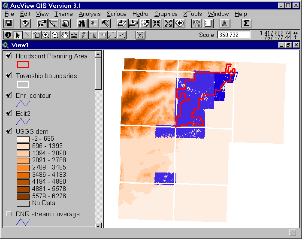The image size is (302, 239).
Task: Select the Pointer arrow tool
Action: tap(18, 35)
